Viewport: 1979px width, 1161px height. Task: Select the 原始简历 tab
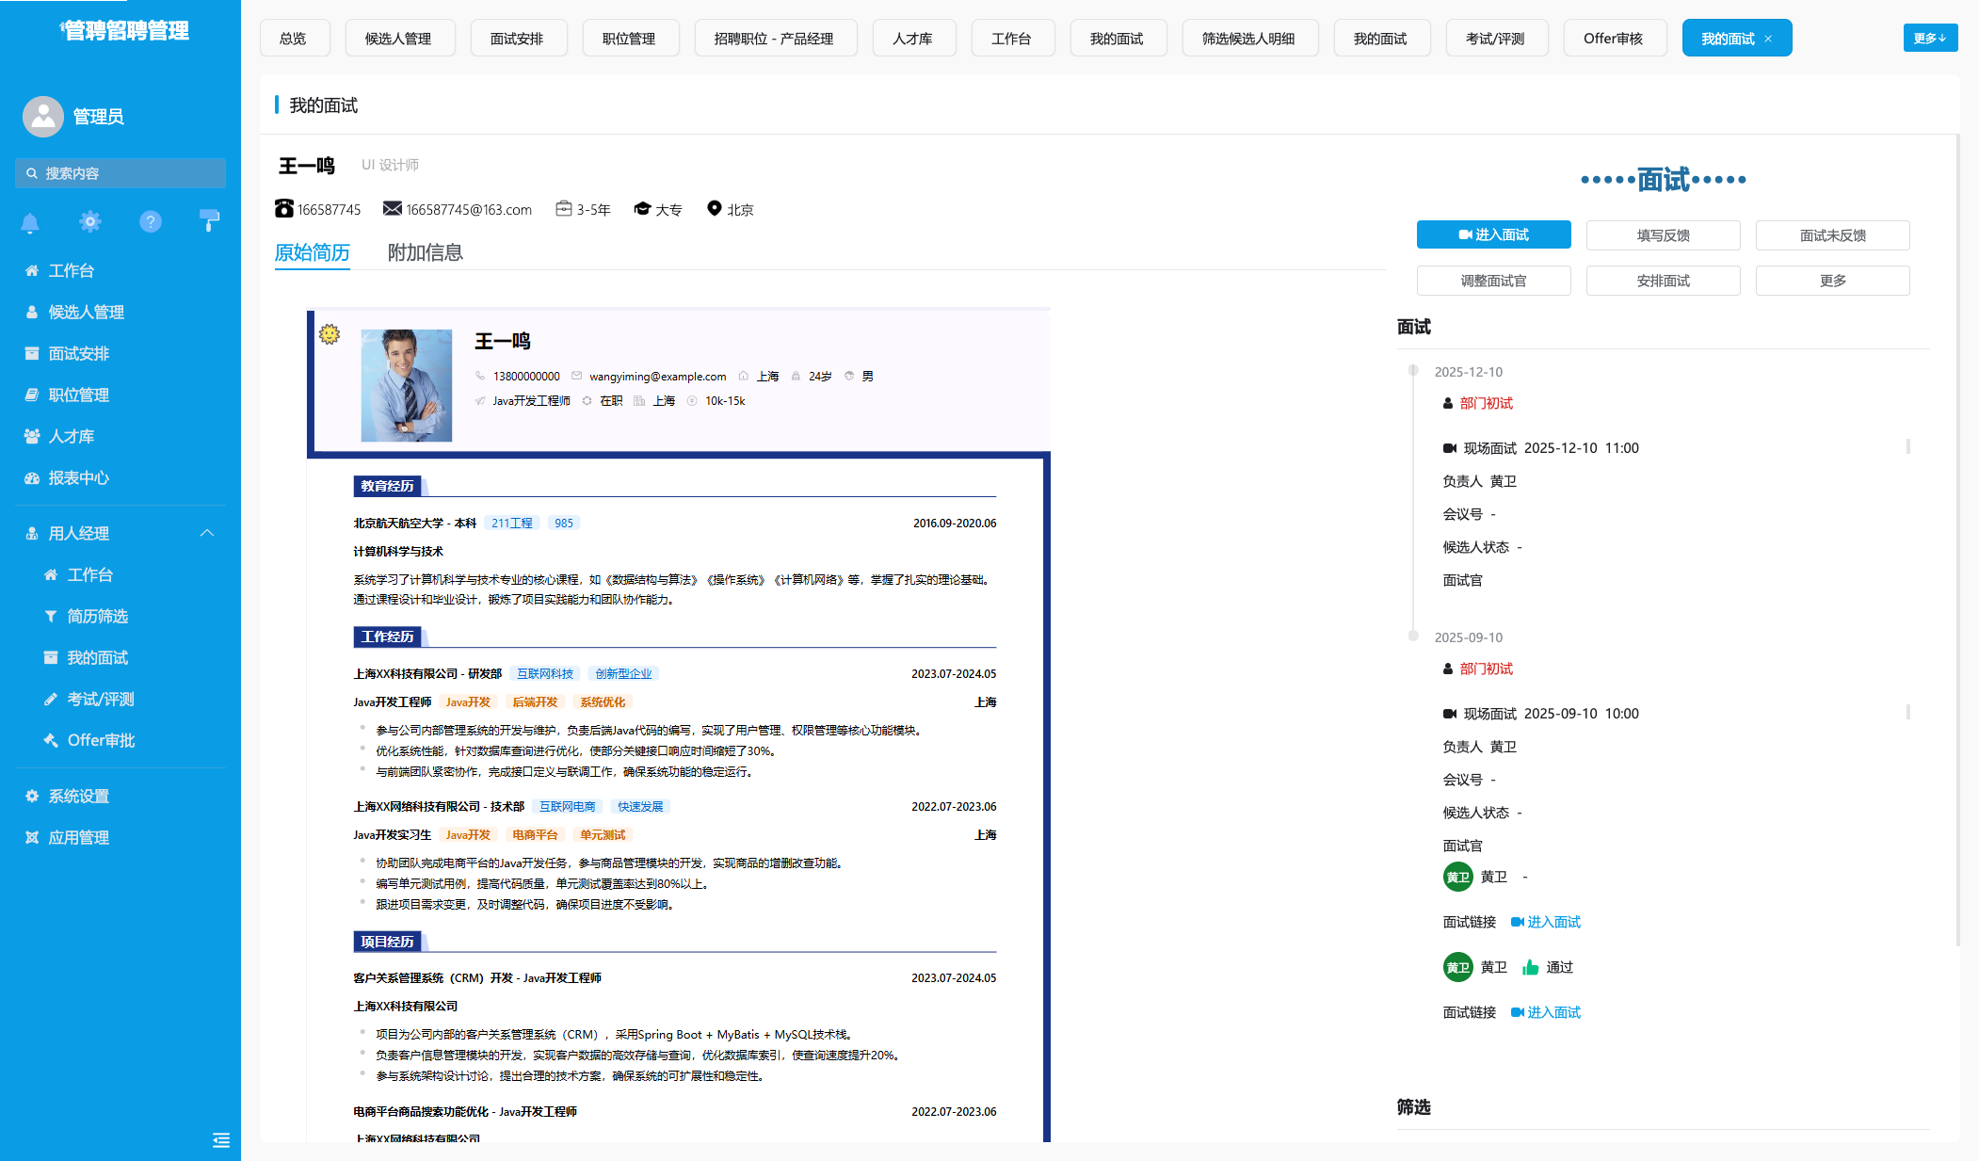click(x=313, y=252)
